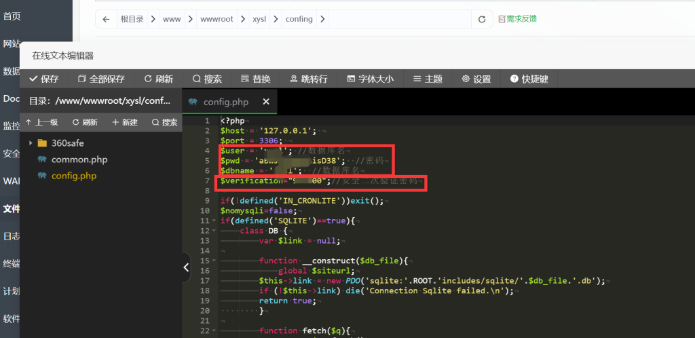Open 日志 in the left sidebar
Viewport: 695px width, 338px height.
[x=11, y=236]
